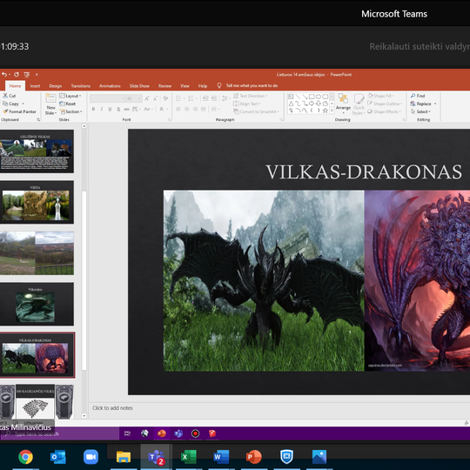Click the Redo icon in the quick access toolbar
Viewport: 470px width, 470px height.
(x=17, y=74)
